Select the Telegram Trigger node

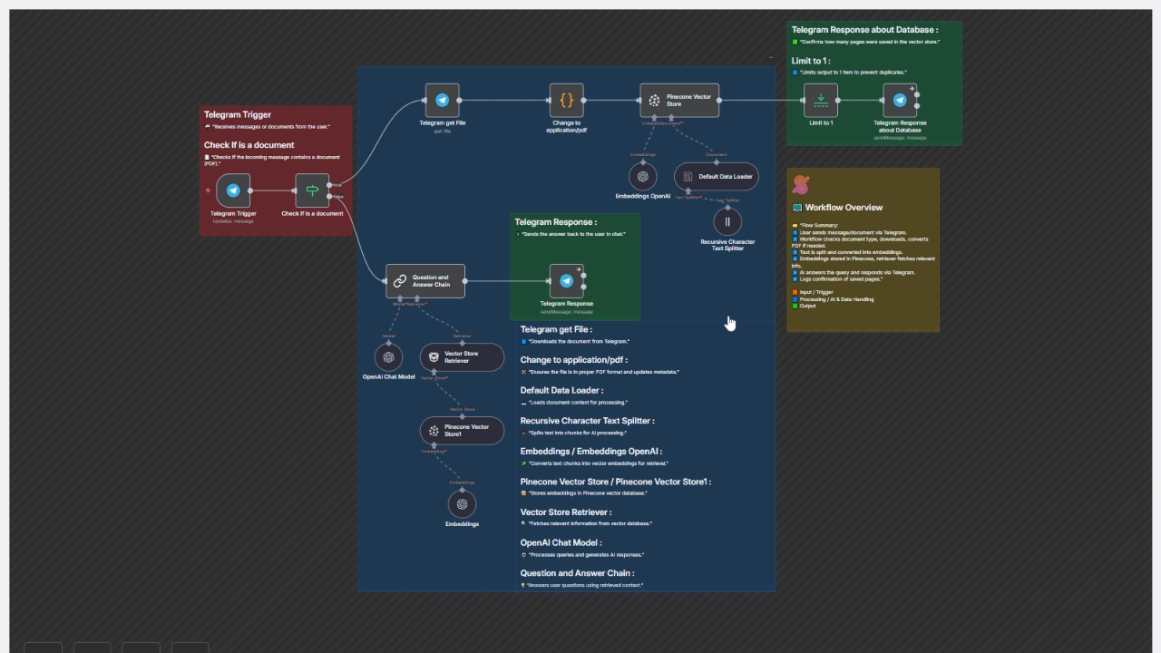tap(233, 190)
